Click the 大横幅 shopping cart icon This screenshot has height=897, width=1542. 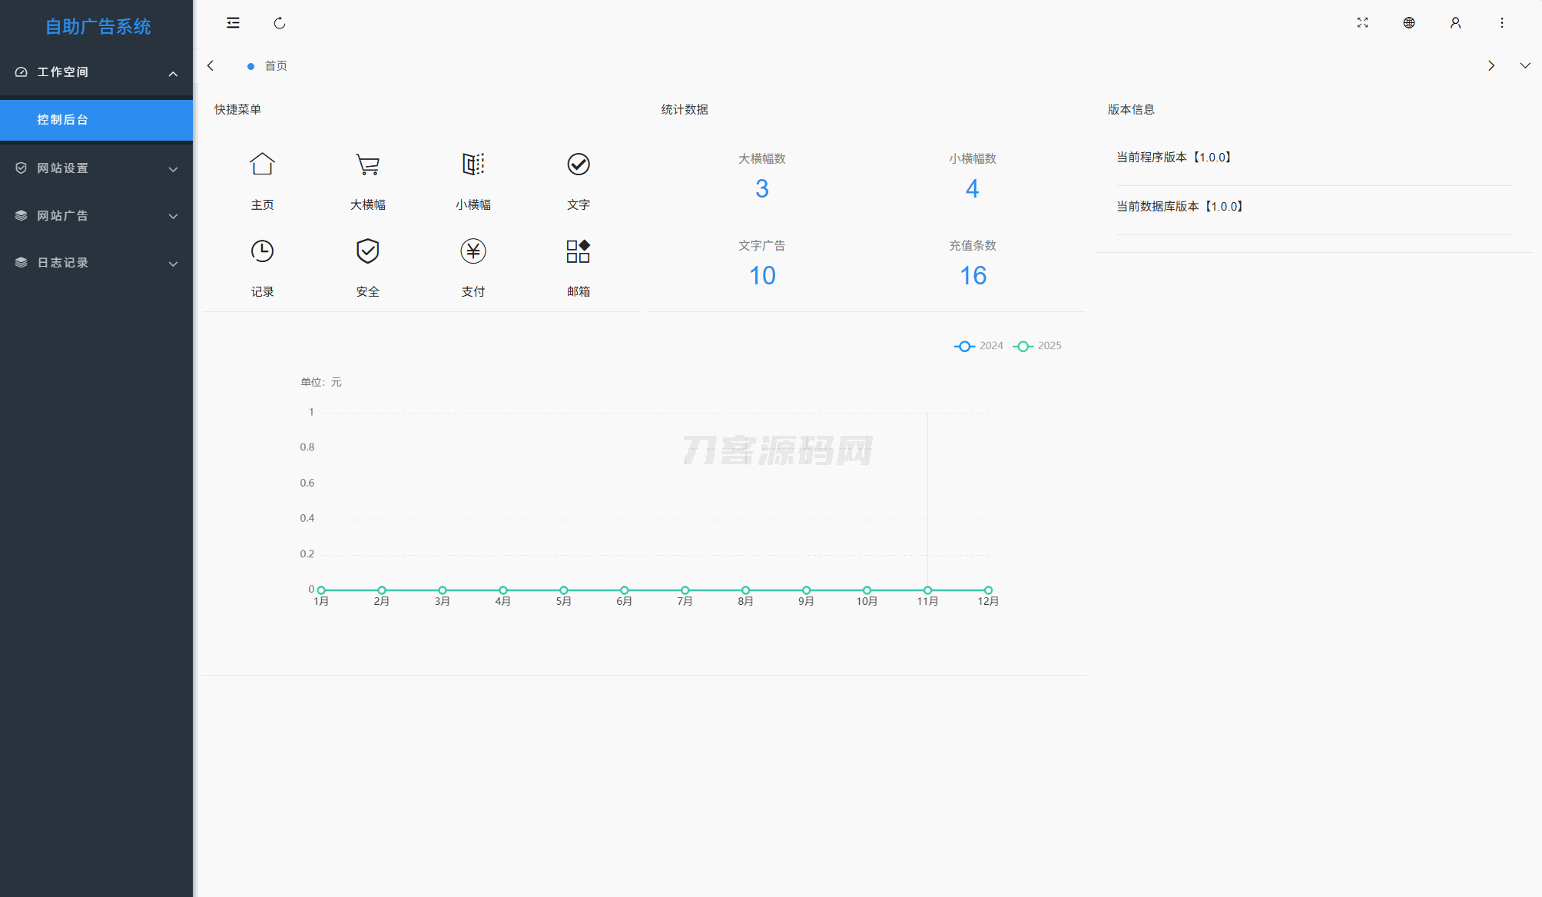pyautogui.click(x=367, y=164)
